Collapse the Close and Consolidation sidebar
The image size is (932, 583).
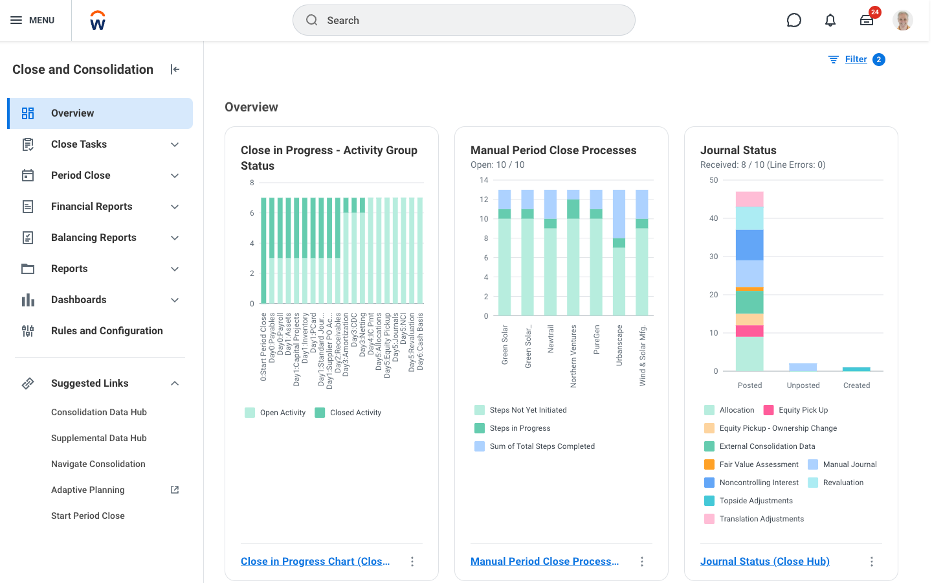point(174,69)
